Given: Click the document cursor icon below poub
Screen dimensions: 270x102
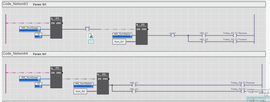Looking at the screenshot, I should point(90,36).
